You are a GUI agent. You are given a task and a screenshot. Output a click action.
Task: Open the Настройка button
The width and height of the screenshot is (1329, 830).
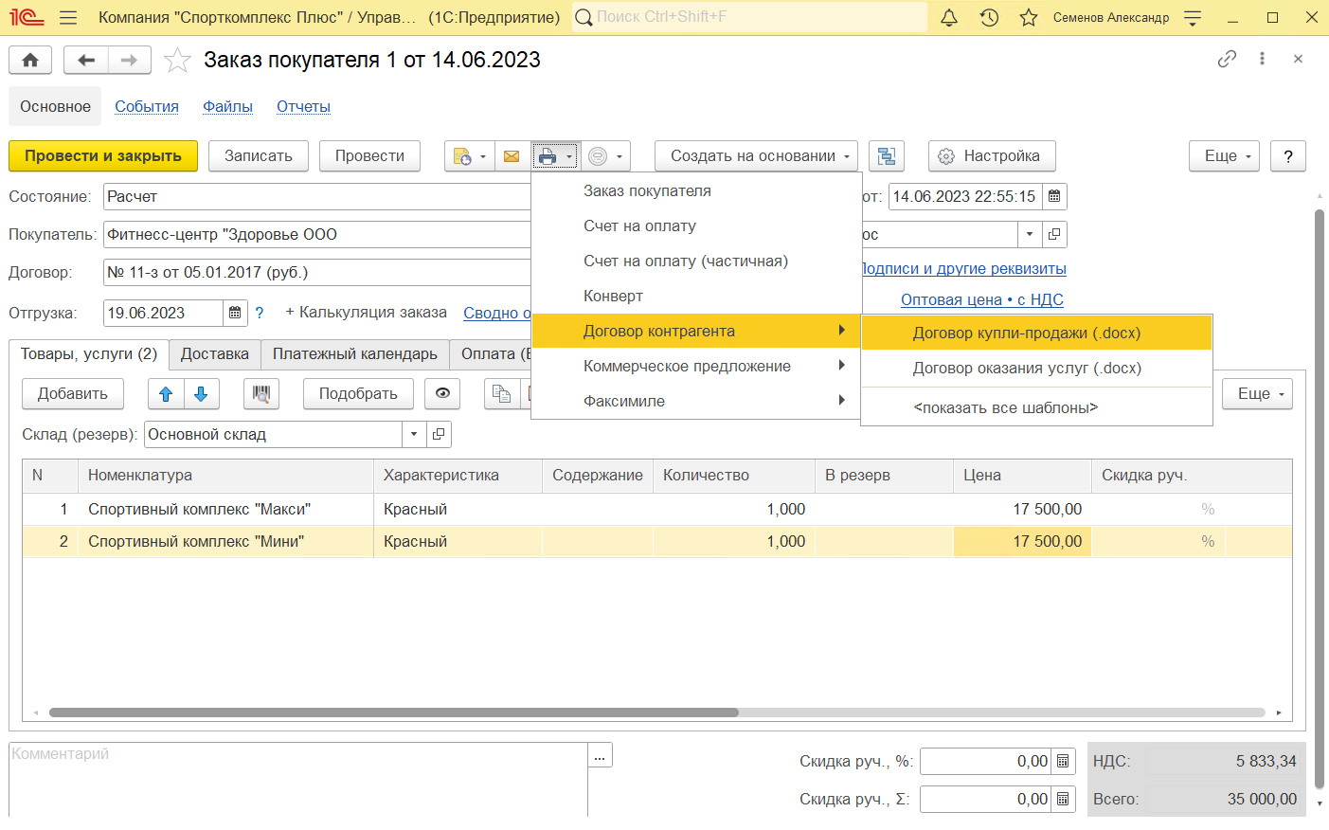point(992,156)
